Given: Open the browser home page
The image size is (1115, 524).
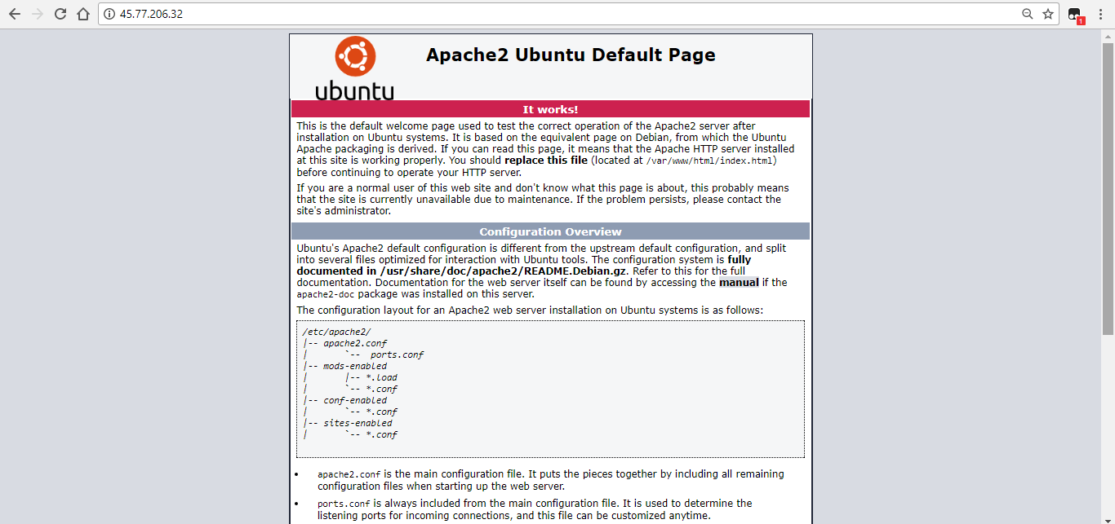Looking at the screenshot, I should click(83, 14).
